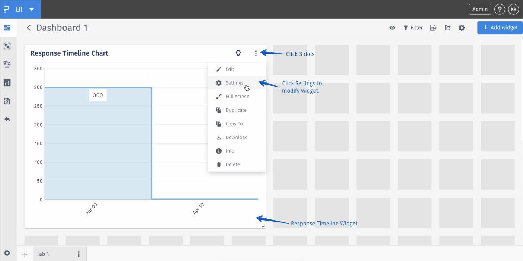The image size is (523, 261).
Task: Click the Add widget button
Action: point(500,27)
